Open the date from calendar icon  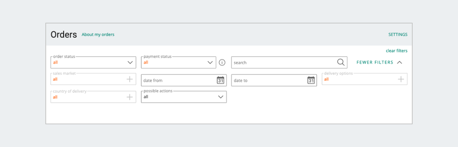click(220, 80)
